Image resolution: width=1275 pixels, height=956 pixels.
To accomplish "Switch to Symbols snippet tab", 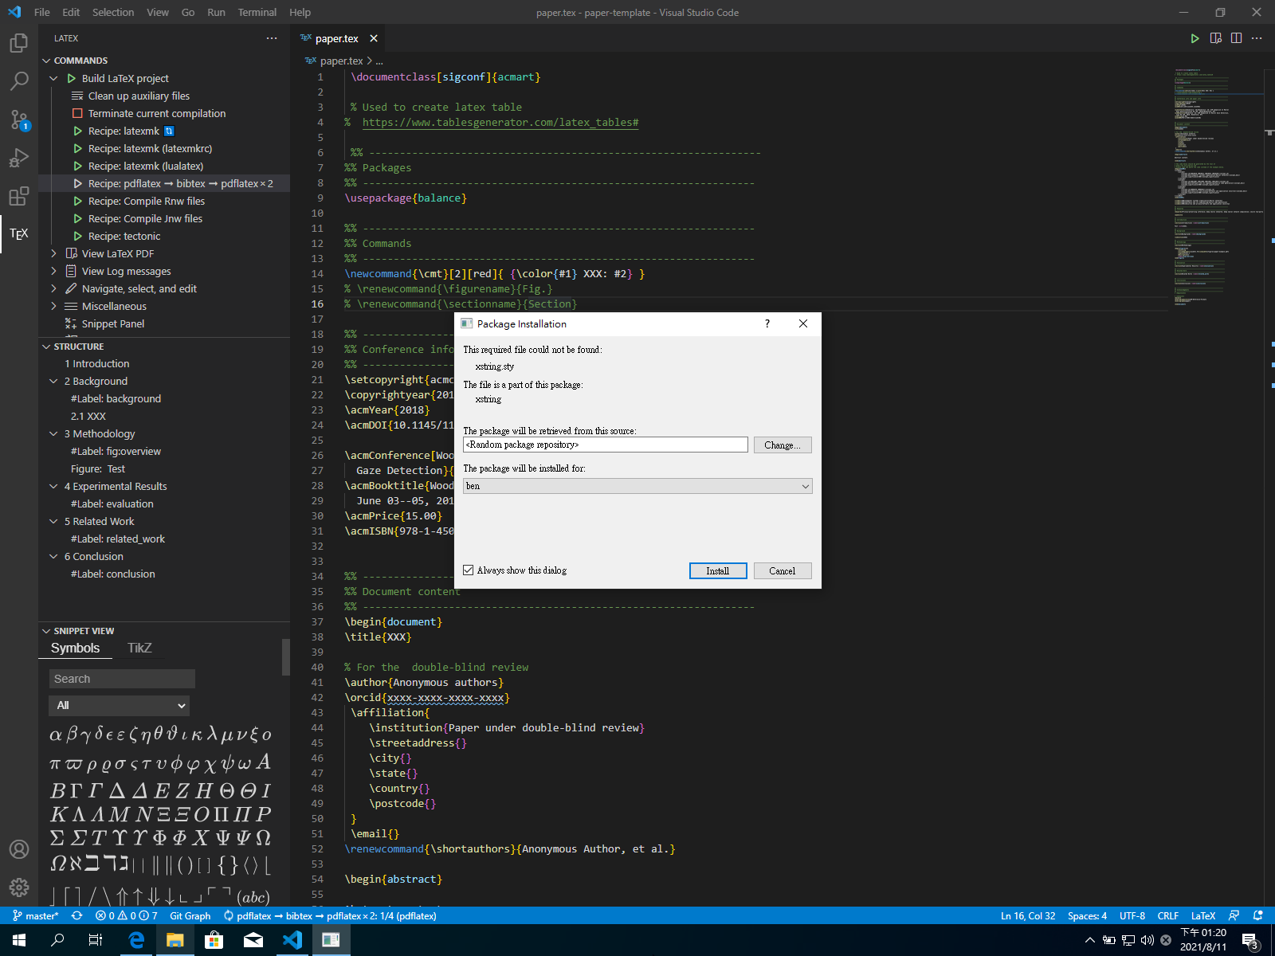I will [75, 648].
